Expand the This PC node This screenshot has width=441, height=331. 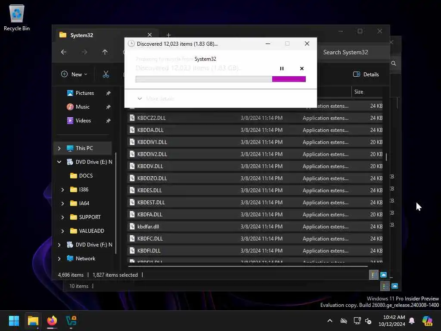[59, 148]
